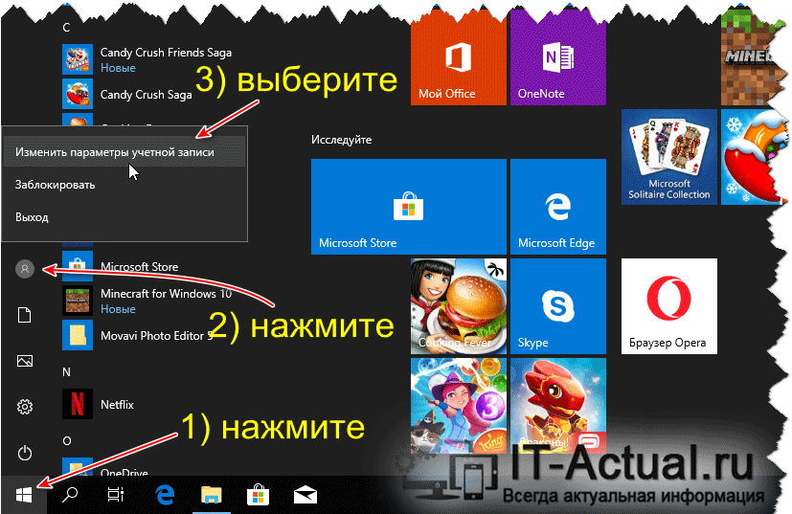The image size is (792, 514).
Task: Open Microsoft Store in the app list
Action: 122,267
